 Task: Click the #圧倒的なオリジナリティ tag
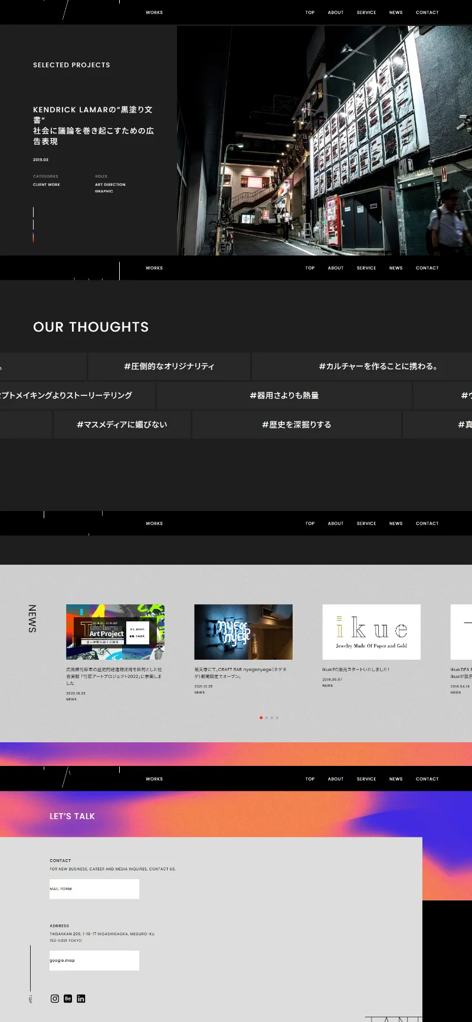[169, 366]
